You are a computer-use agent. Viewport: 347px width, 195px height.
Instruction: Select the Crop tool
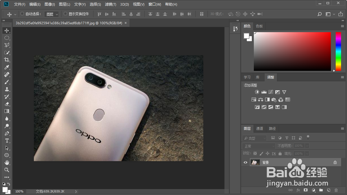7,60
